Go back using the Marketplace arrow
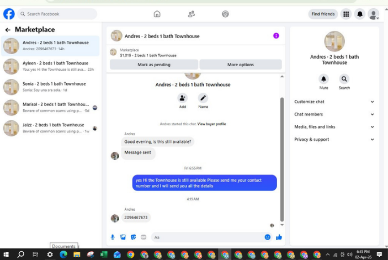The width and height of the screenshot is (388, 260). coord(8,30)
